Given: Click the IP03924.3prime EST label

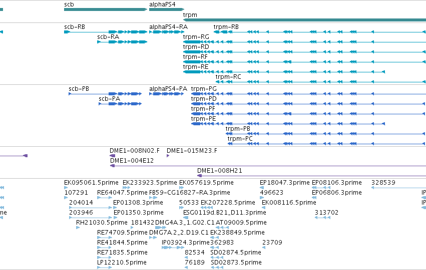Looking at the screenshot, I should 186,243.
